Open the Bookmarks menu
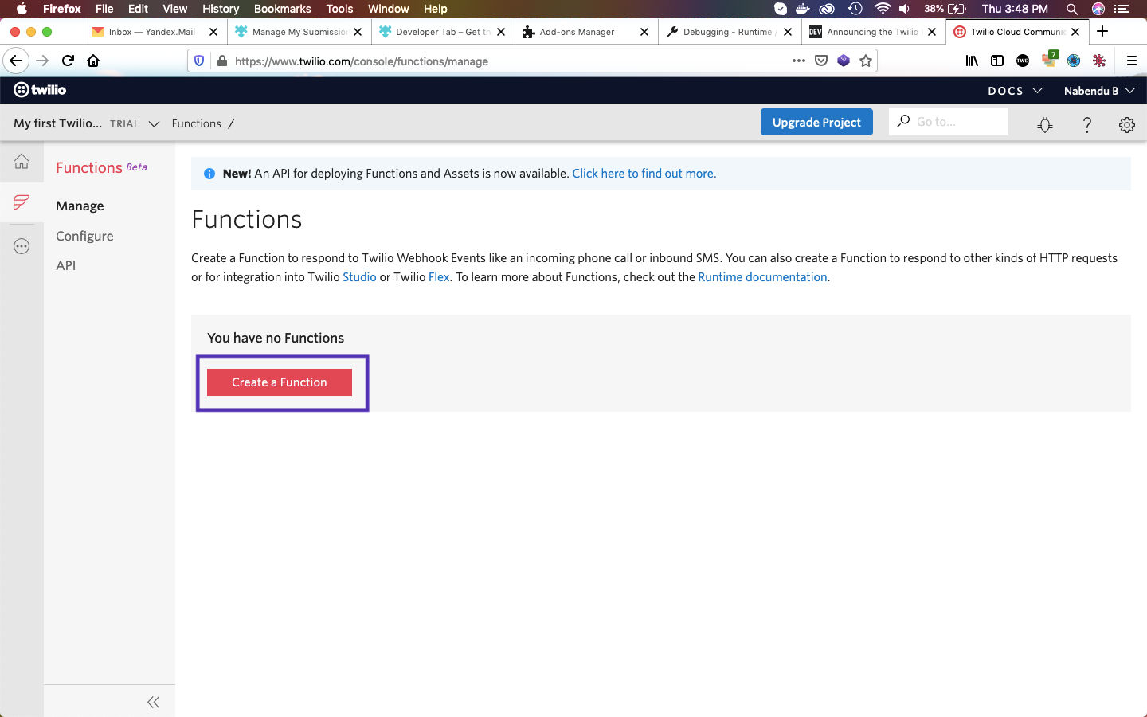The width and height of the screenshot is (1147, 717). 282,9
